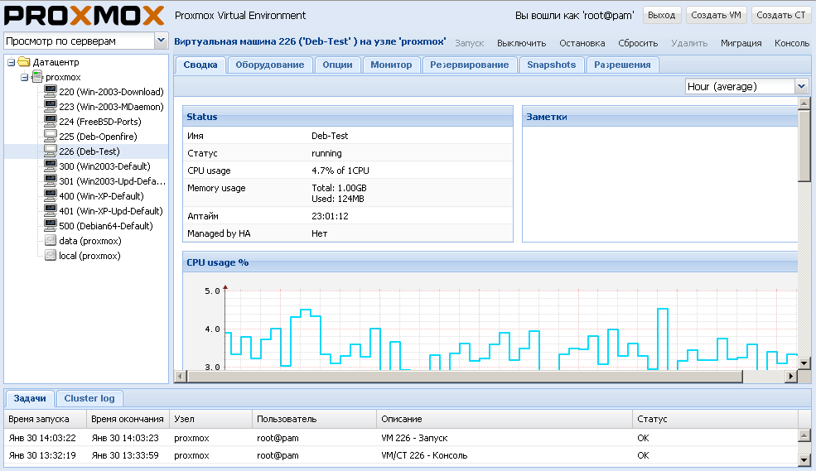
Task: Click the horizontal scrollbar left arrow
Action: (x=181, y=376)
